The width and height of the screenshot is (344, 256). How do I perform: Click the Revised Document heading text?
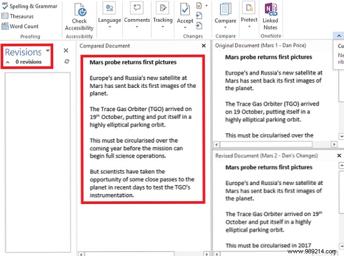pos(266,155)
